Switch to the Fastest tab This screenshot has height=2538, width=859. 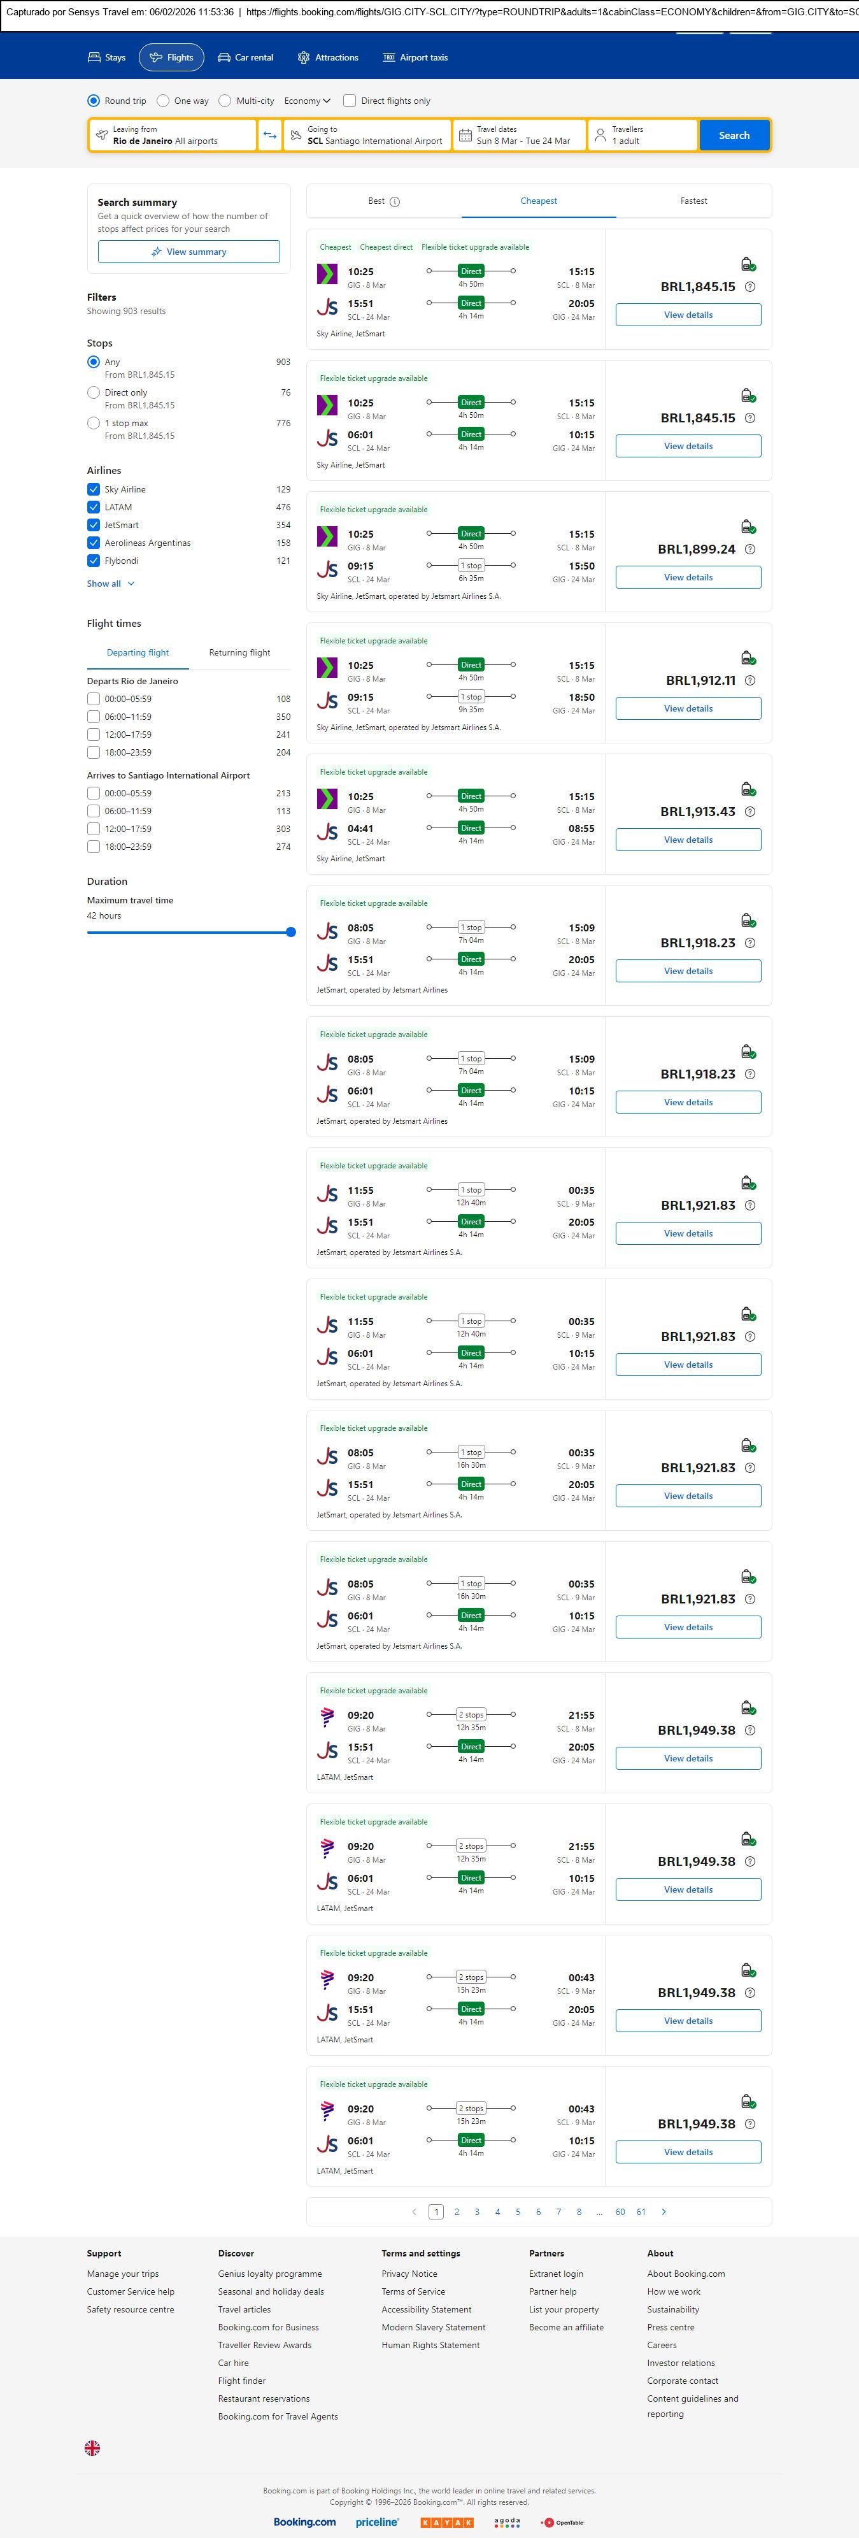(x=693, y=201)
